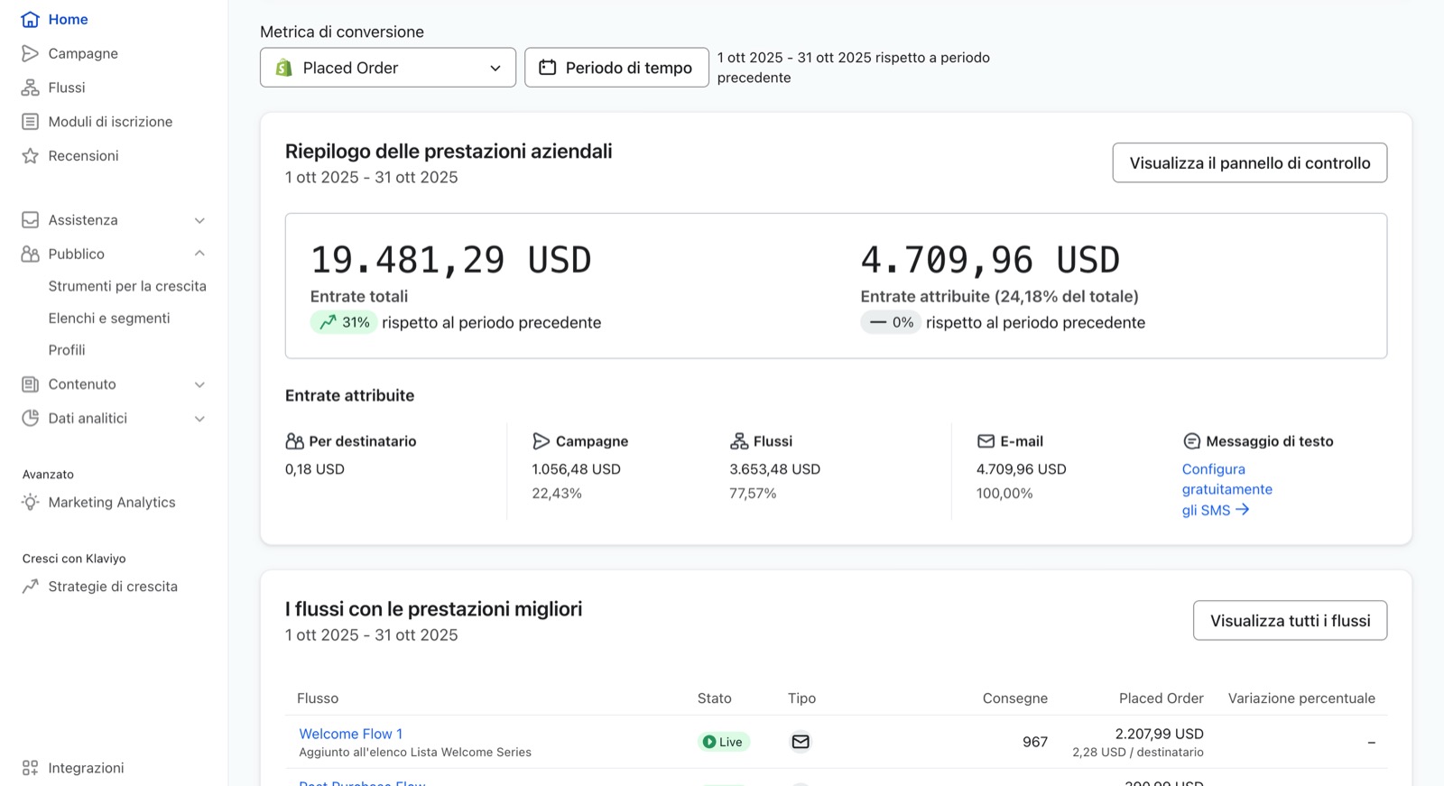Viewport: 1444px width, 786px height.
Task: Click the Flussi icon under Entrate attribuite
Action: click(x=738, y=441)
